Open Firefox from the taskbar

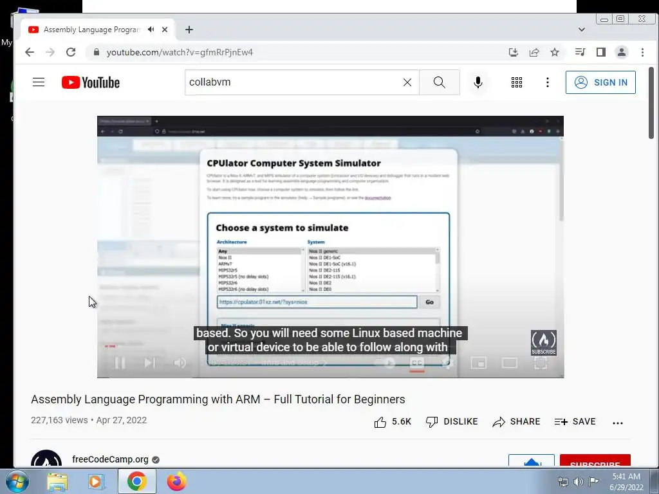click(177, 482)
